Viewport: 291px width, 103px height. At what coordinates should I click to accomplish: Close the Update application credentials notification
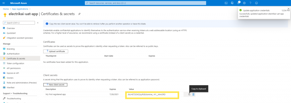tap(288, 9)
